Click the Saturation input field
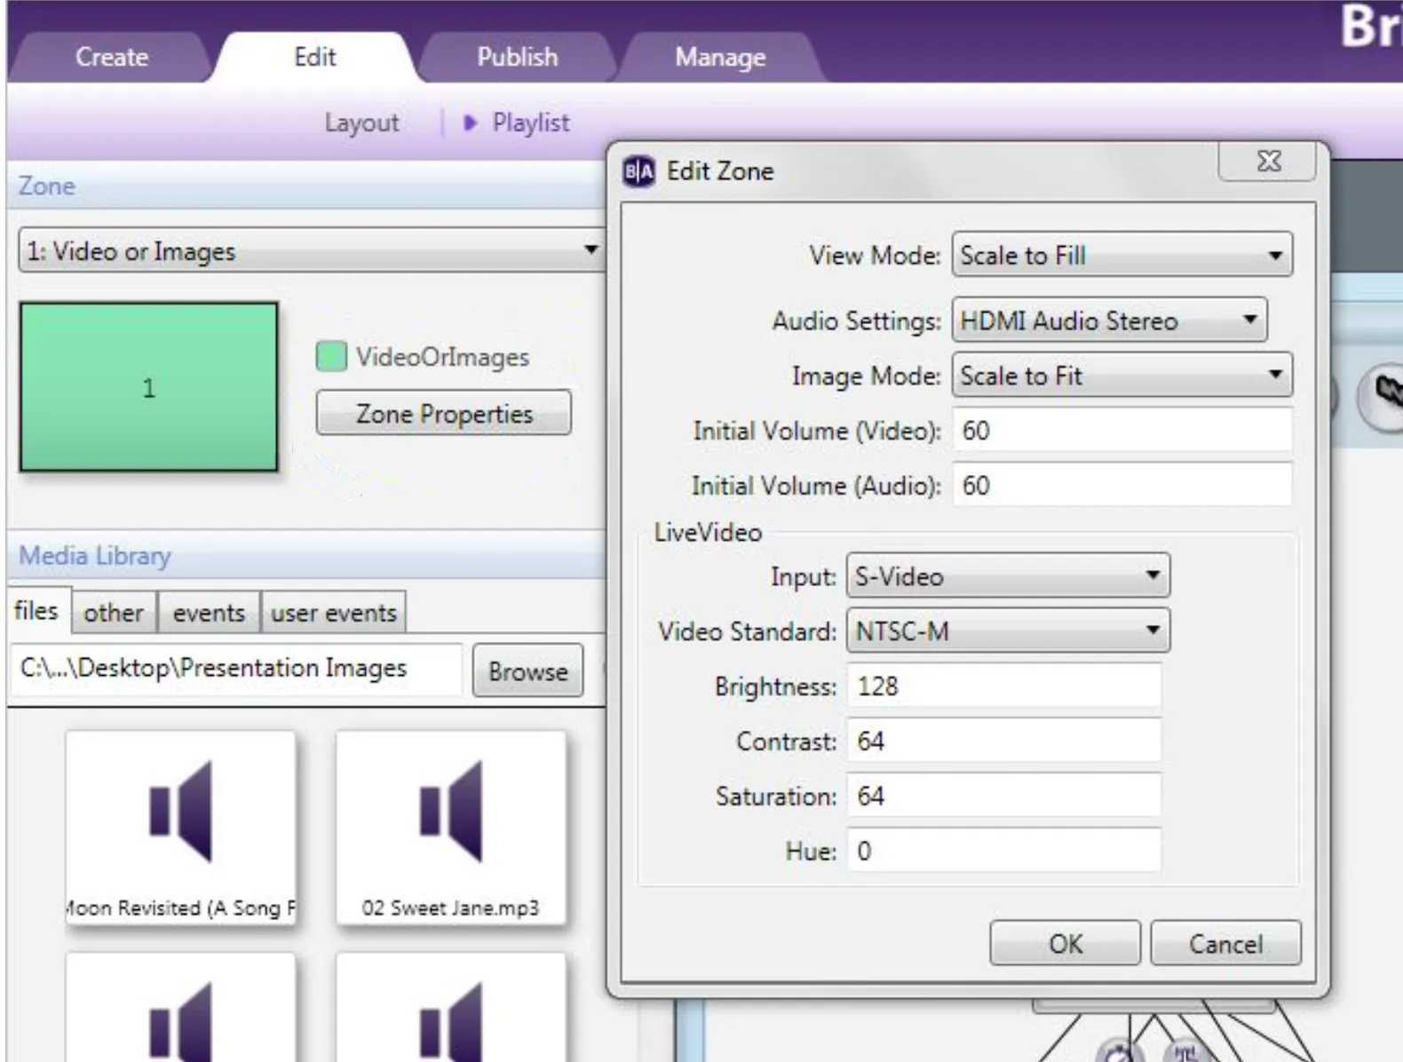1403x1062 pixels. point(1003,796)
